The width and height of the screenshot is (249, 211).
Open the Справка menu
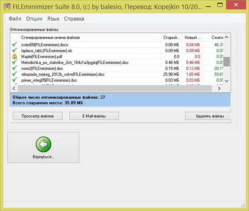74,19
